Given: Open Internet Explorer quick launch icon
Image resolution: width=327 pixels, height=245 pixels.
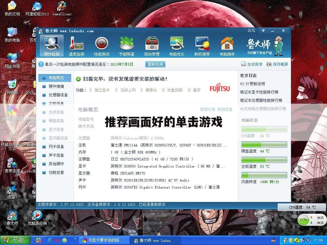Looking at the screenshot, I should 49,240.
